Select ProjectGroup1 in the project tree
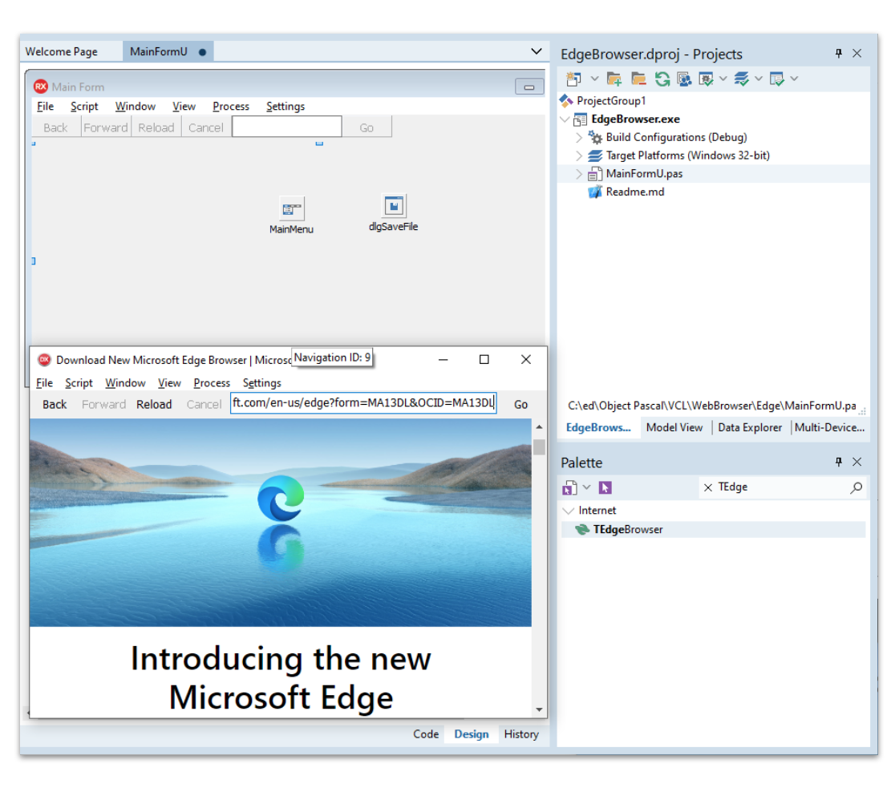 click(611, 101)
